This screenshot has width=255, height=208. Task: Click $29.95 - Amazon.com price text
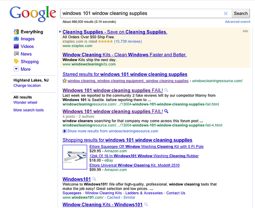[x=108, y=151]
